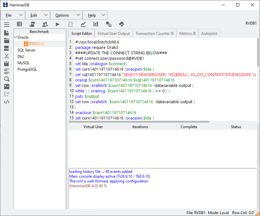Click the RVDB1 label at top right
The height and width of the screenshot is (216, 260).
pyautogui.click(x=251, y=23)
